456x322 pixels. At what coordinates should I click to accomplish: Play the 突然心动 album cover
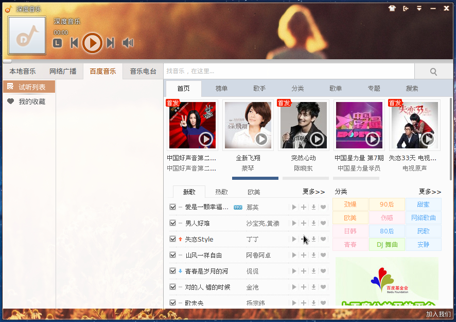[x=317, y=140]
